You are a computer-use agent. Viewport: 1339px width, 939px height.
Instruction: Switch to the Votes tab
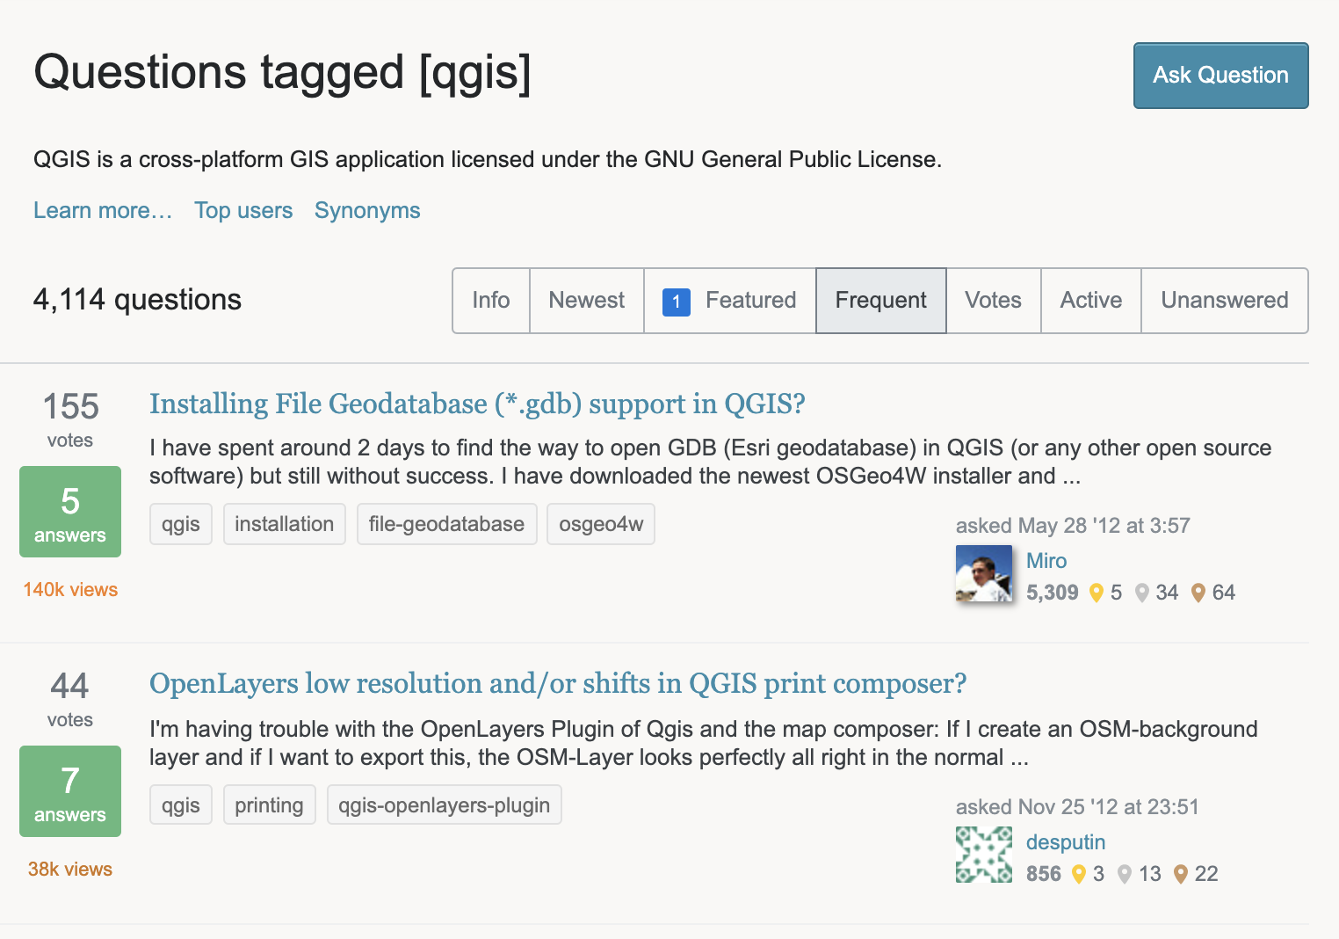tap(994, 301)
